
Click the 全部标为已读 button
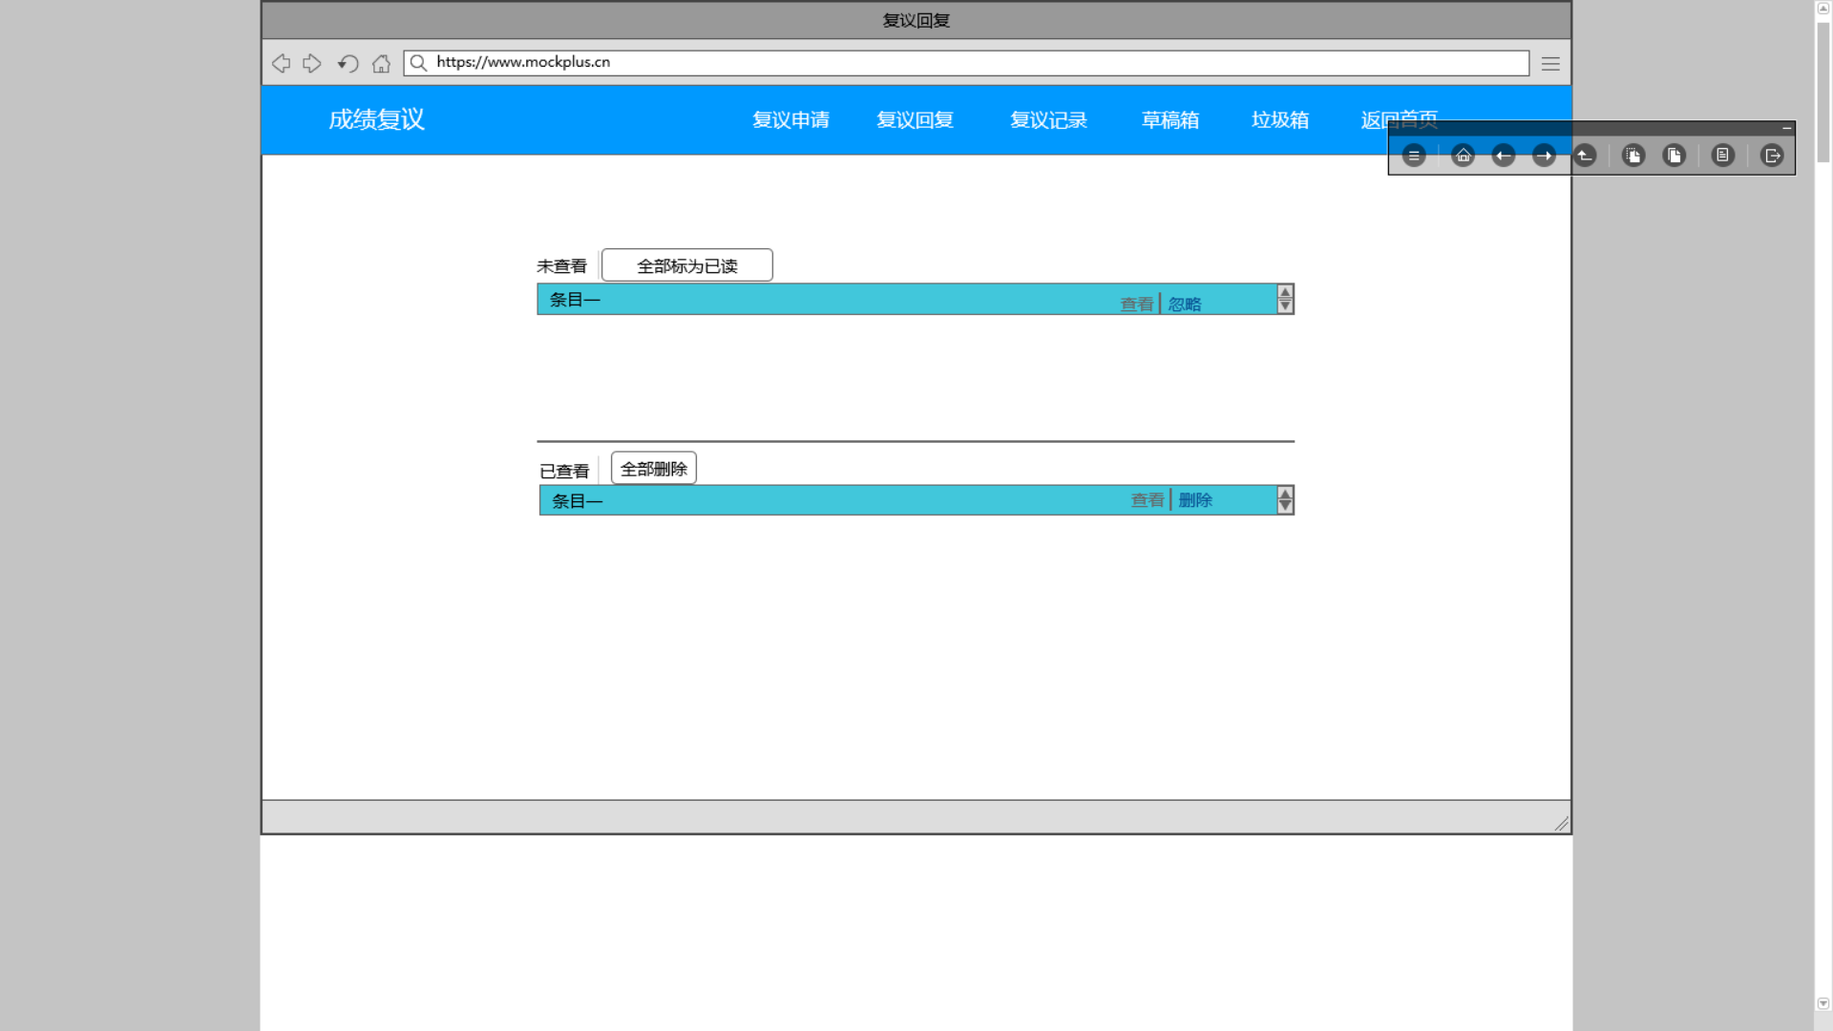click(x=686, y=265)
